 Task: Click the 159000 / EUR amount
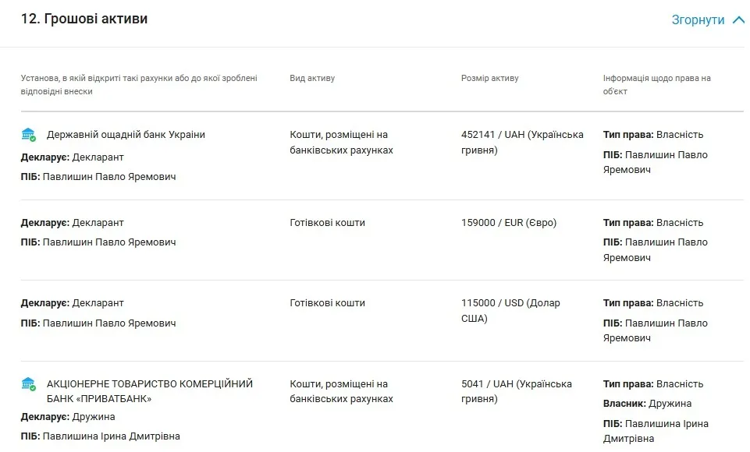pos(509,223)
